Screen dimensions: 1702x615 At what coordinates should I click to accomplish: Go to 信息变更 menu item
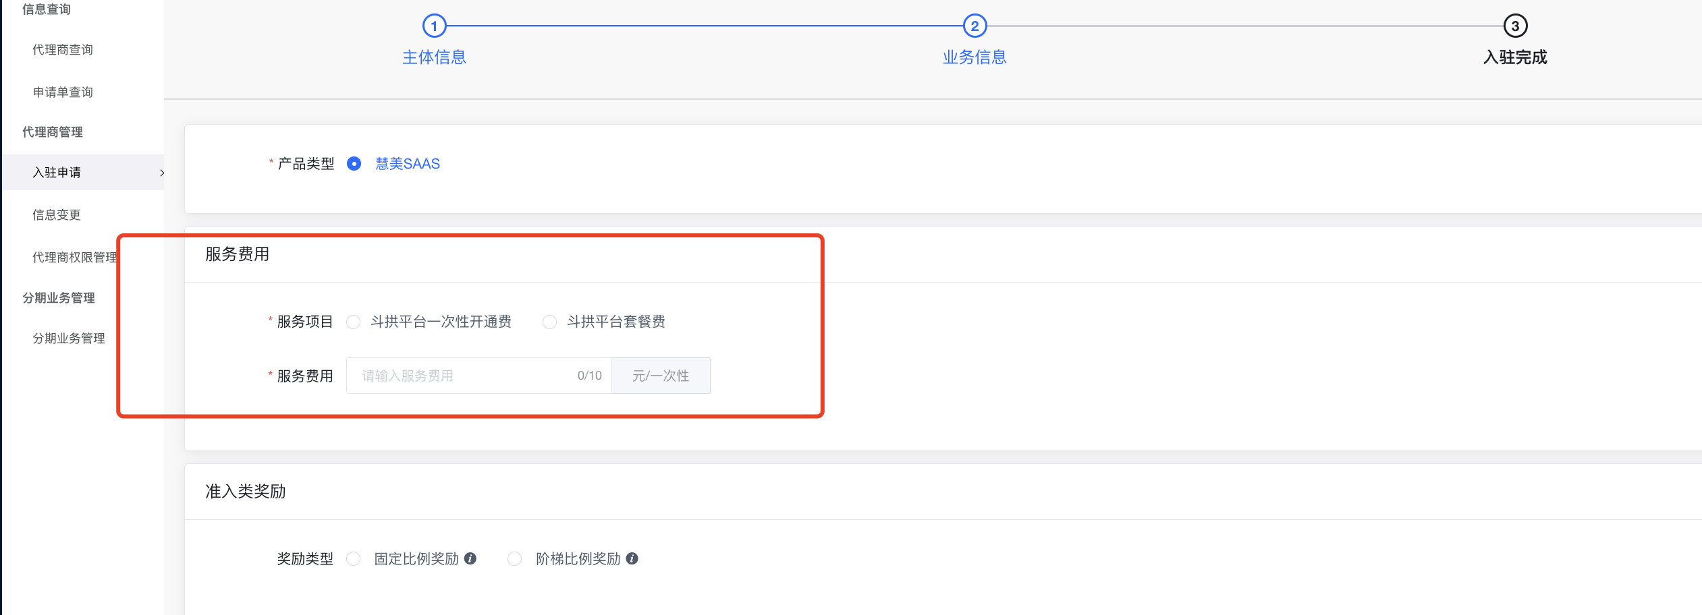[x=57, y=215]
